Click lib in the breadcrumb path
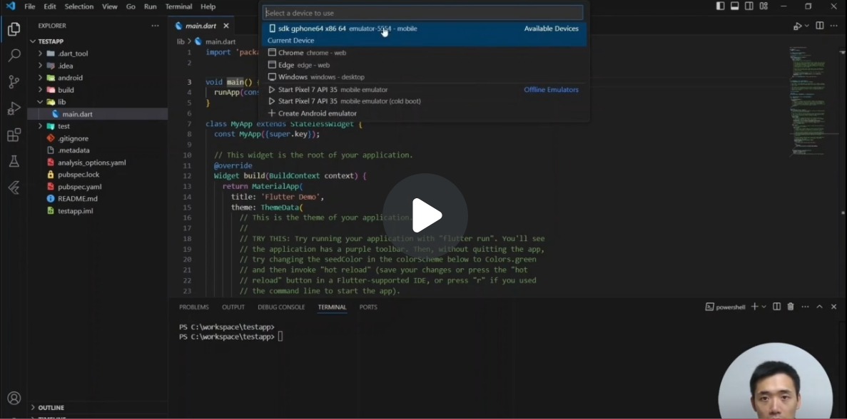 (x=181, y=41)
